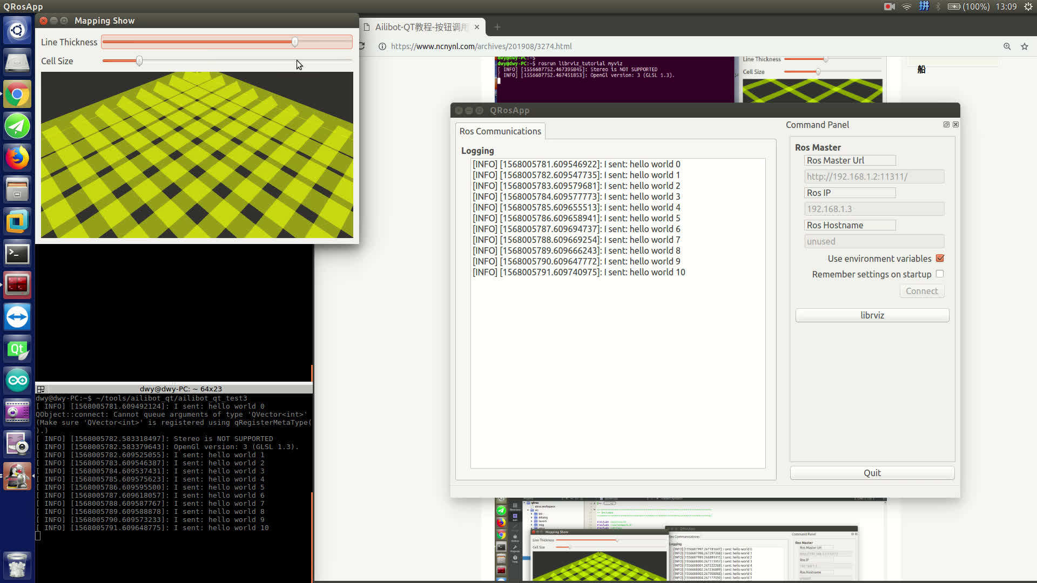Open Ubuntu dash search icon
1037x583 pixels.
tap(17, 30)
